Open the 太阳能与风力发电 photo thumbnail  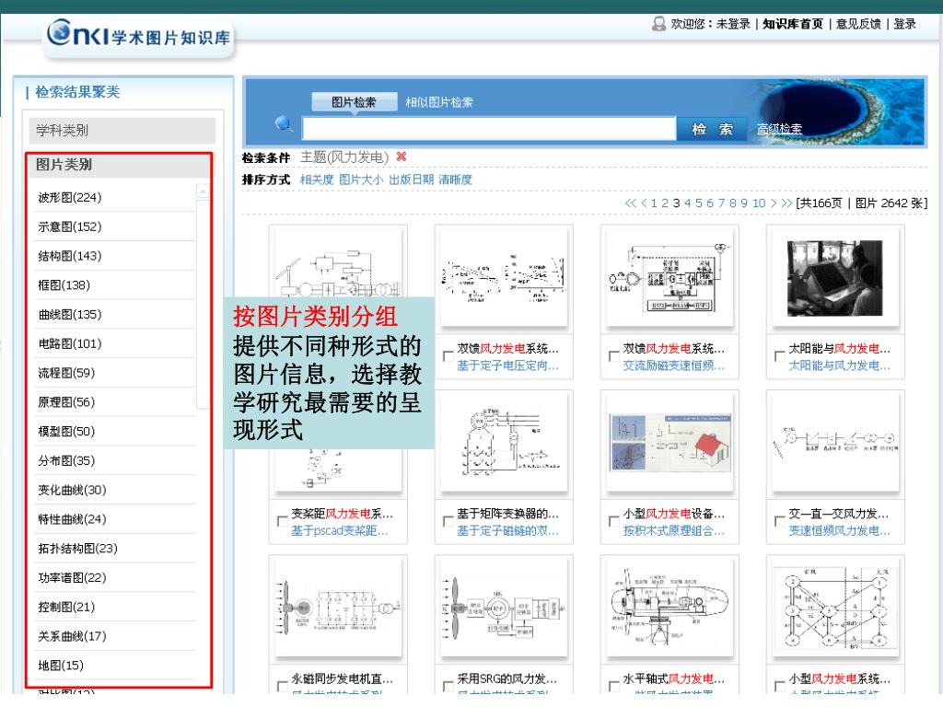coord(834,278)
